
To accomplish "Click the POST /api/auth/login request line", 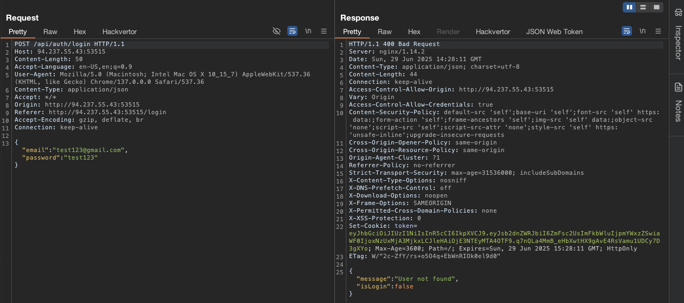I will (69, 44).
